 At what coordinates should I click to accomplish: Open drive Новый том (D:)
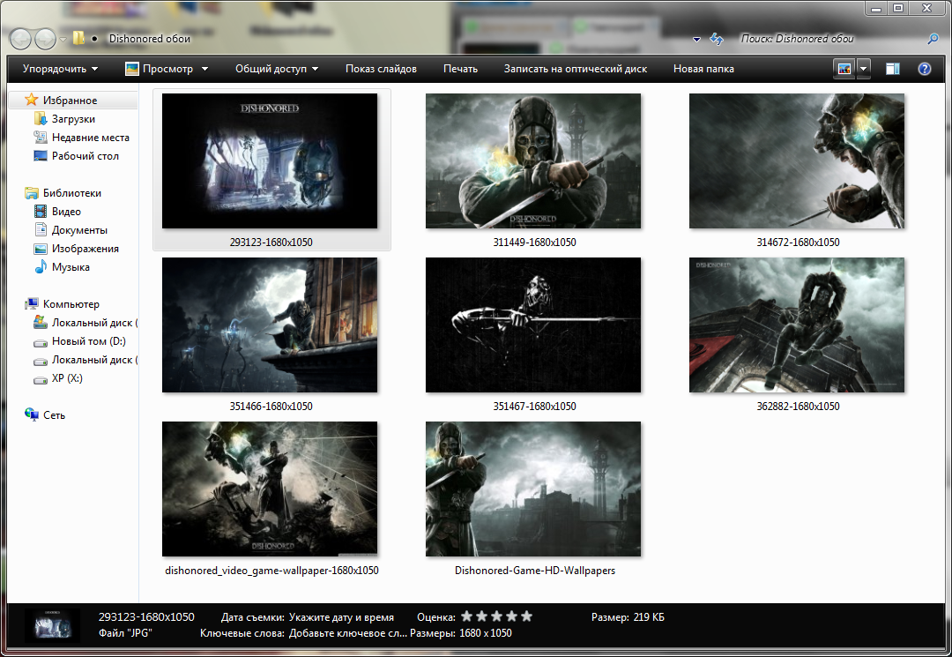(89, 341)
